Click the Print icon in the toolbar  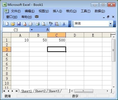37,24
